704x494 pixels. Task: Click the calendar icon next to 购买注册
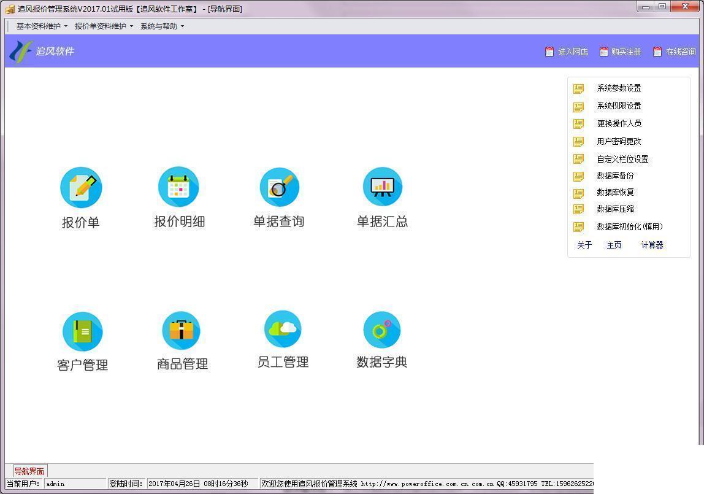pos(604,52)
